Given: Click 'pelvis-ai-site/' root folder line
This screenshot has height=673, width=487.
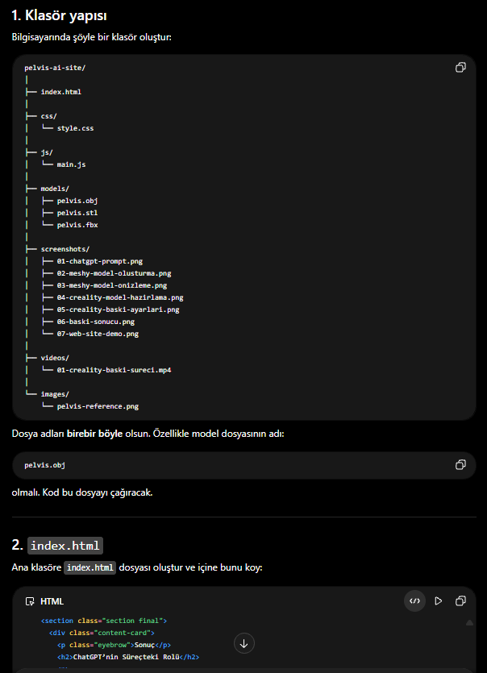Looking at the screenshot, I should (55, 68).
